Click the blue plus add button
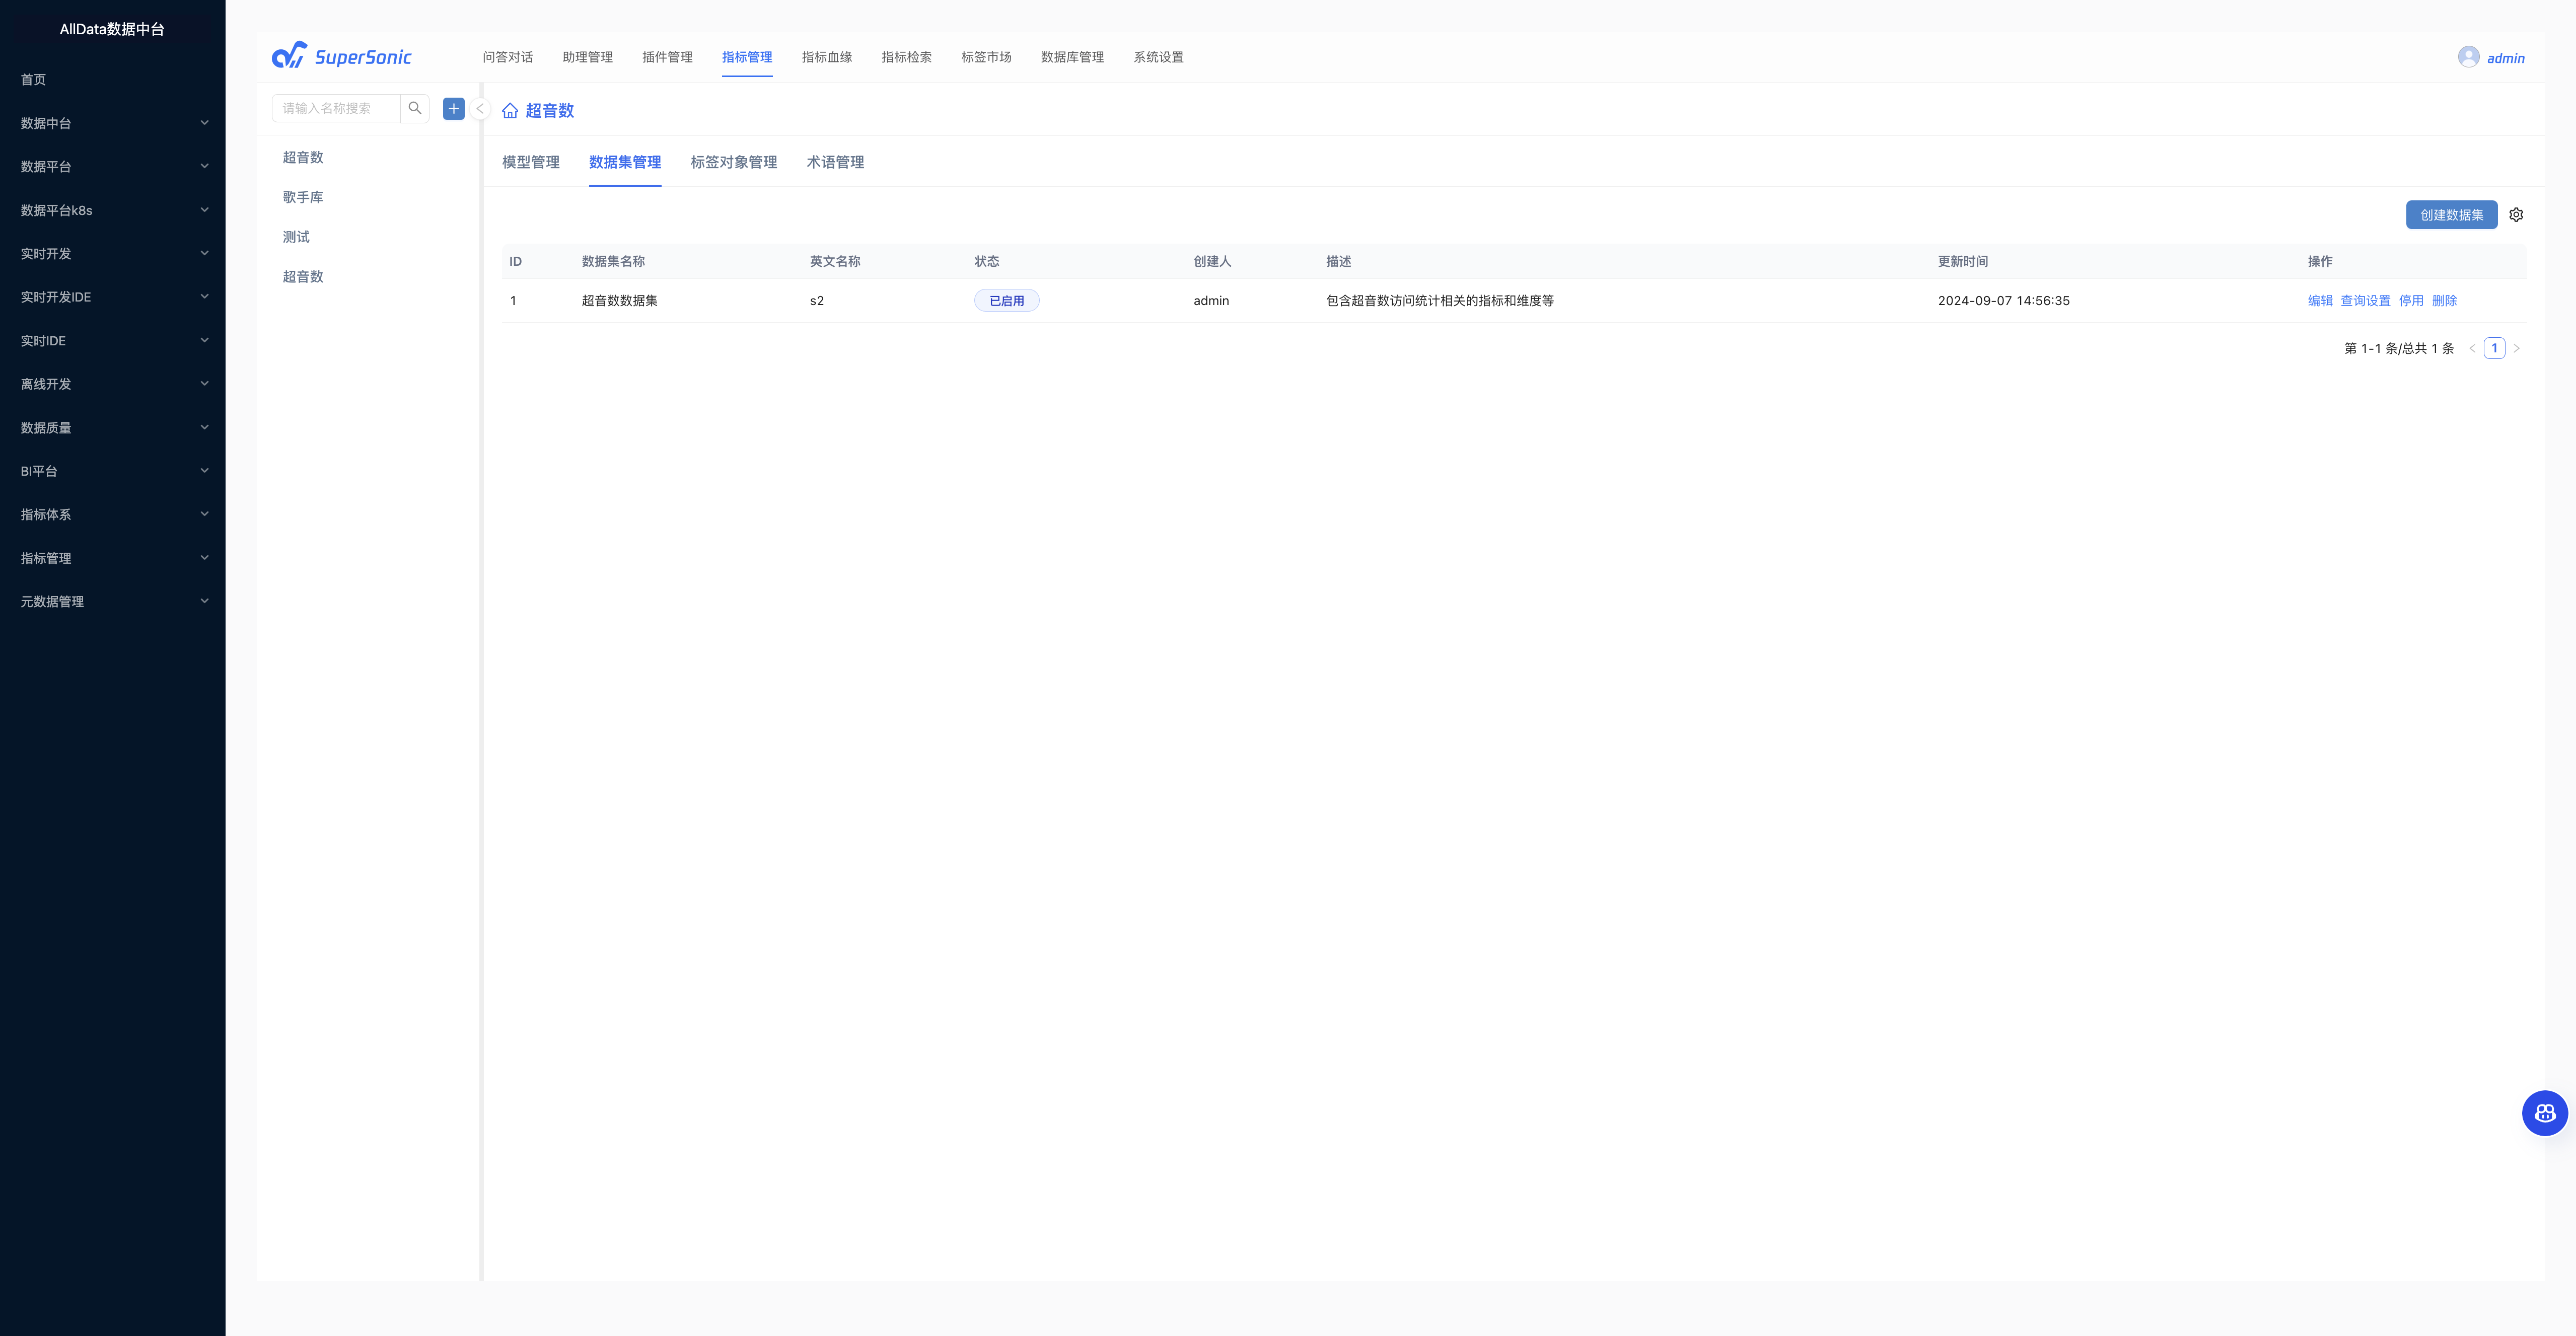Image resolution: width=2576 pixels, height=1336 pixels. point(454,108)
